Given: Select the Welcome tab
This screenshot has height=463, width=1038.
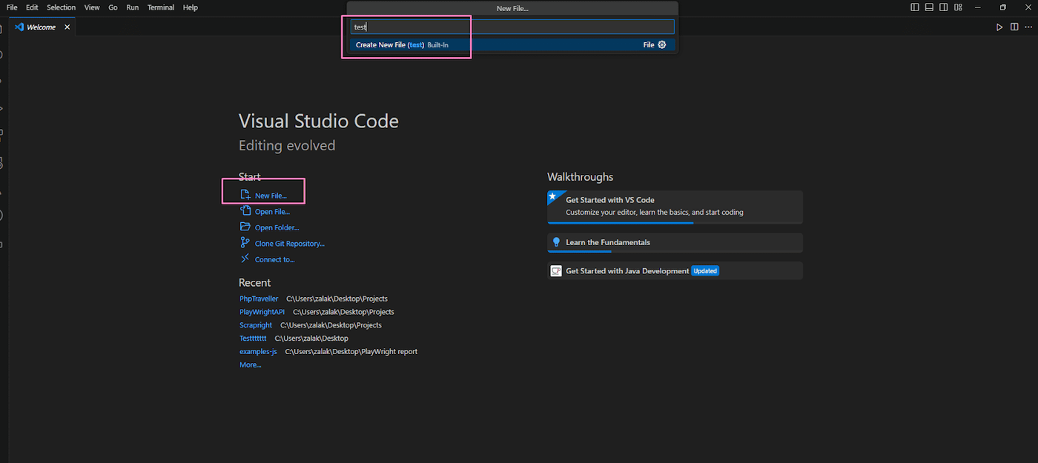Looking at the screenshot, I should tap(42, 27).
